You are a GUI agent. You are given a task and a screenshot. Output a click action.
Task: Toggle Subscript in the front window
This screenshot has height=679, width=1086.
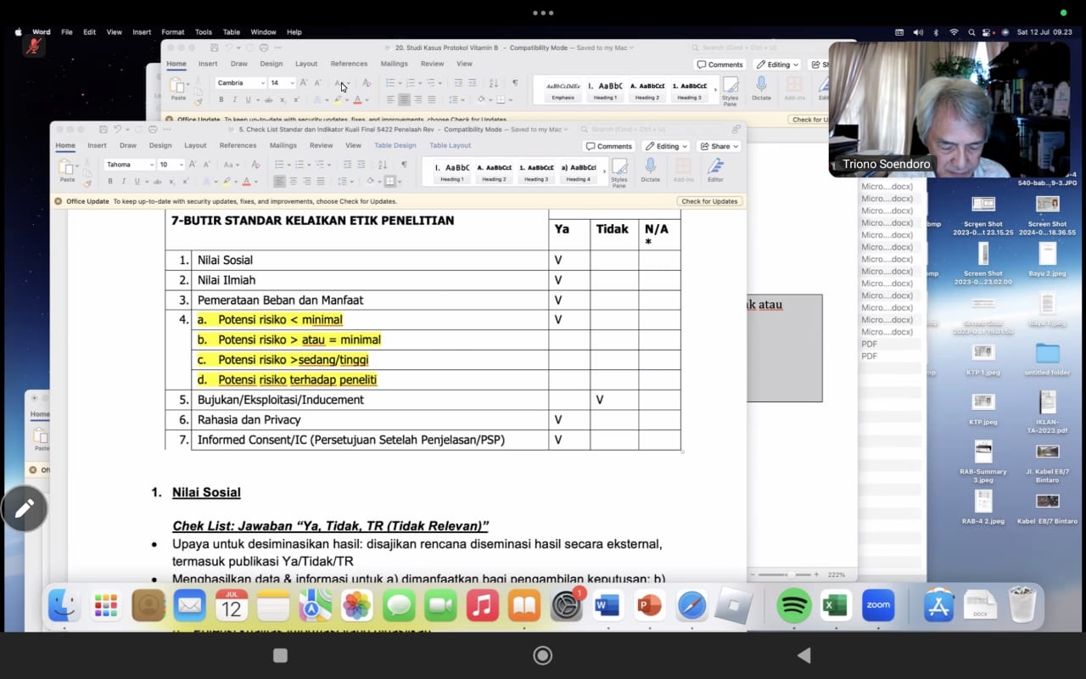click(171, 182)
